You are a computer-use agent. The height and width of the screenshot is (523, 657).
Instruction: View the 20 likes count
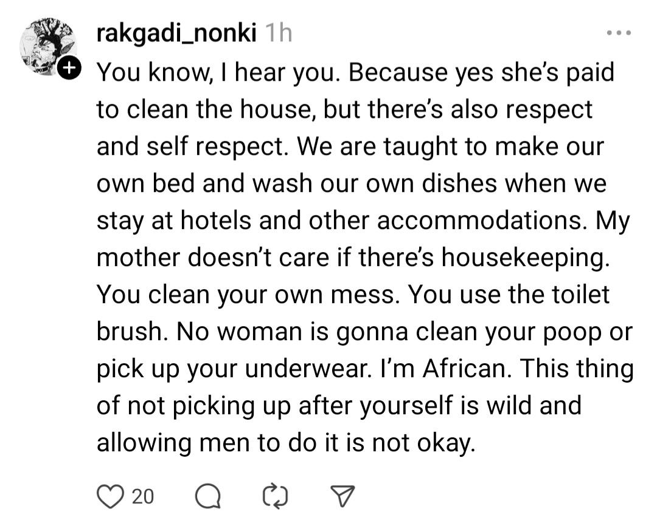[x=143, y=497]
